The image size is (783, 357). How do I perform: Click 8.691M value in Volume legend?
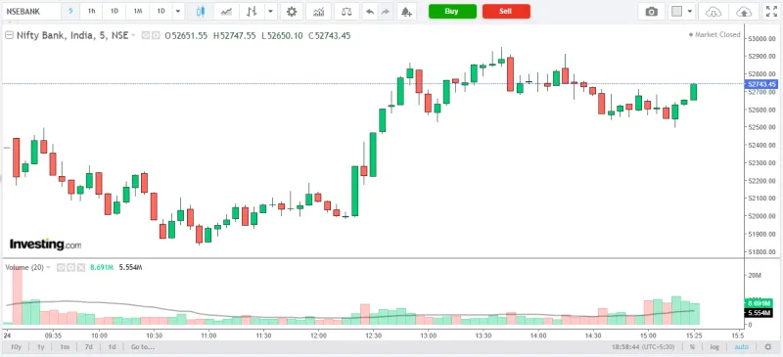tap(102, 268)
